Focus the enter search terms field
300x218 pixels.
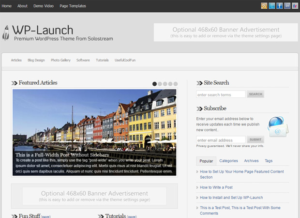[221, 94]
